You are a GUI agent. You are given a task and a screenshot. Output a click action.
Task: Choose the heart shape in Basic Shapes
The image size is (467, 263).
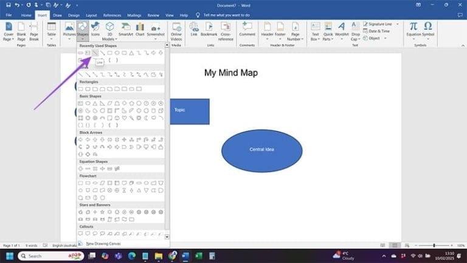pyautogui.click(x=124, y=118)
